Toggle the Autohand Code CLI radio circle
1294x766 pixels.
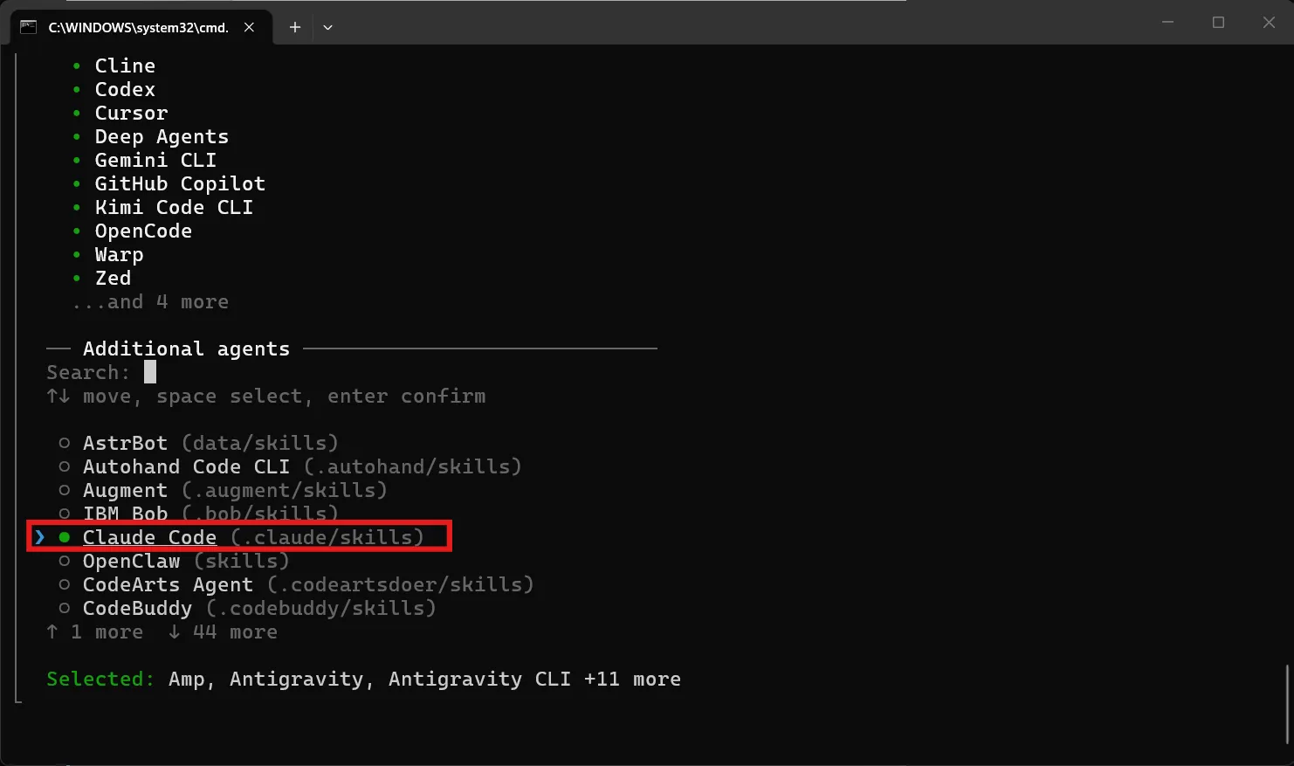tap(65, 467)
